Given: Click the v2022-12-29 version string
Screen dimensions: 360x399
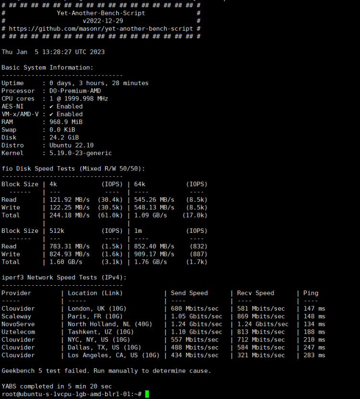Looking at the screenshot, I should tap(103, 21).
